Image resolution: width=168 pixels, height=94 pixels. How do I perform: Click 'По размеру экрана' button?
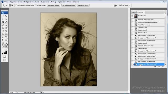[x=69, y=5]
